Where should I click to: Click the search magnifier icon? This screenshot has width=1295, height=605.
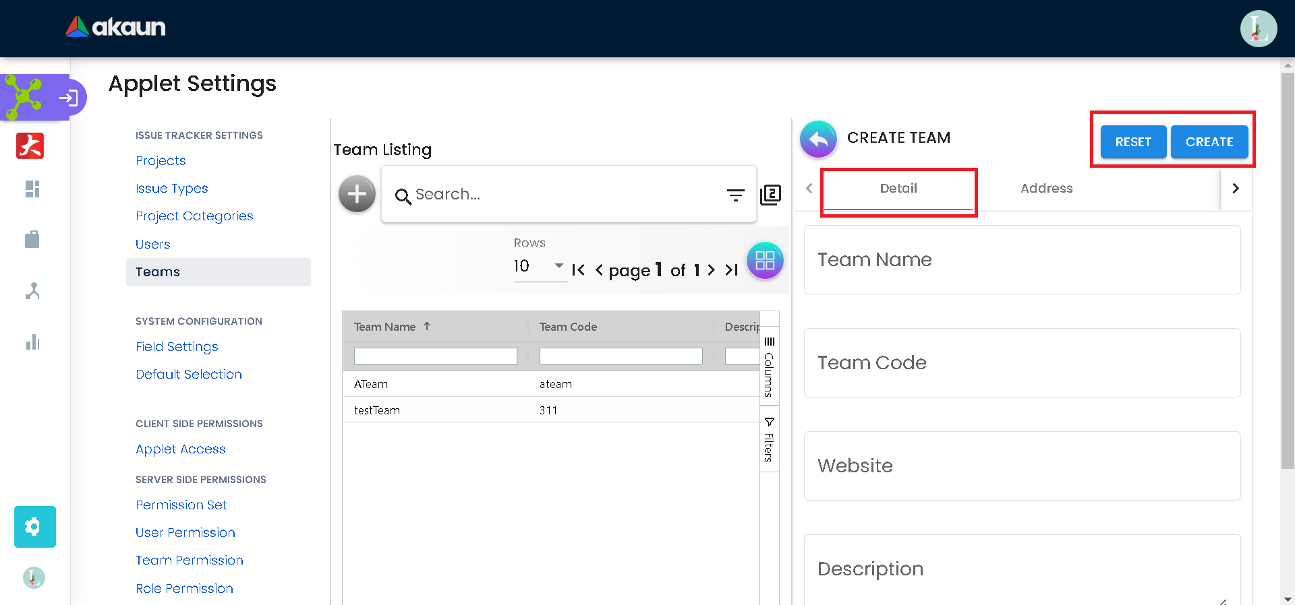pos(403,196)
